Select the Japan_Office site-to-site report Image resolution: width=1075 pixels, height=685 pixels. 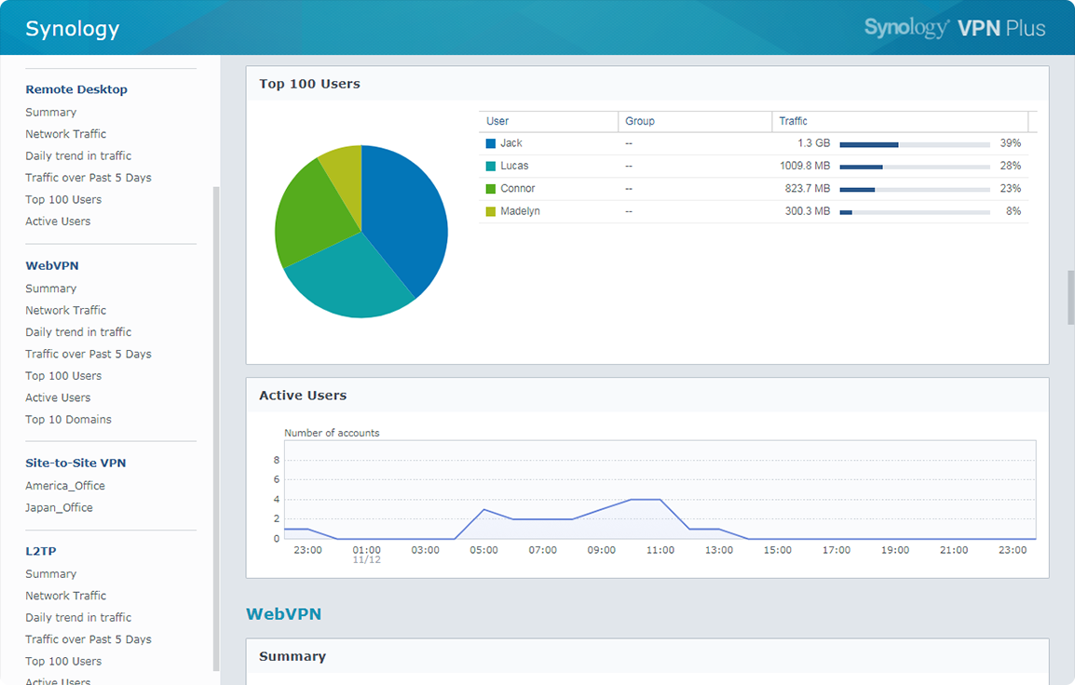pyautogui.click(x=59, y=507)
